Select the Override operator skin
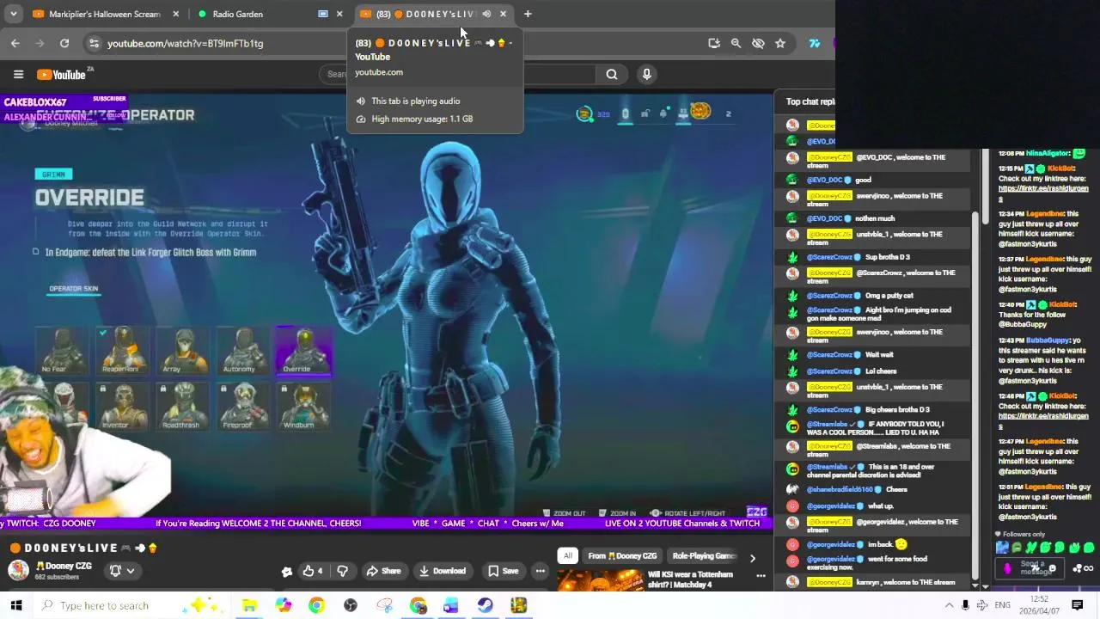This screenshot has width=1100, height=619. [303, 351]
